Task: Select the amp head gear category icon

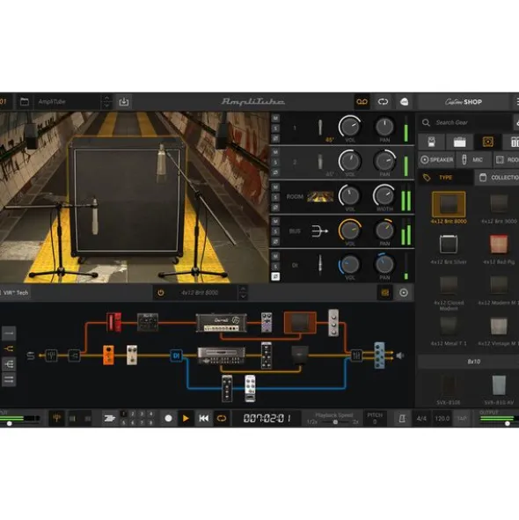Action: (x=459, y=142)
